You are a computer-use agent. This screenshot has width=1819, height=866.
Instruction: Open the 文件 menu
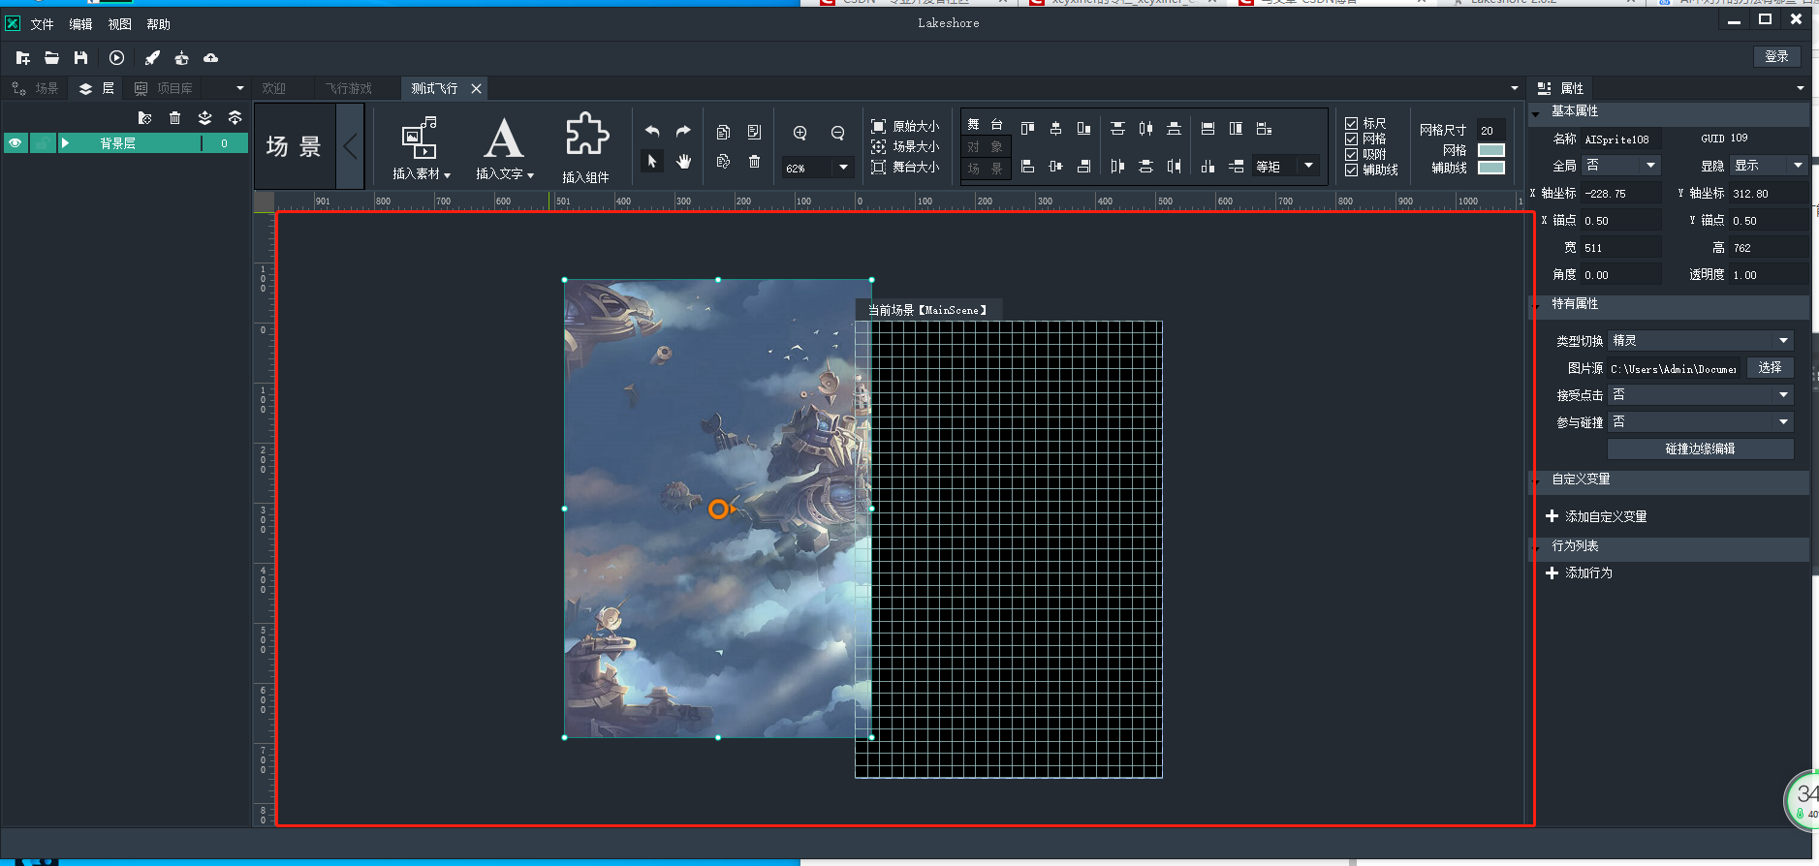click(x=42, y=24)
